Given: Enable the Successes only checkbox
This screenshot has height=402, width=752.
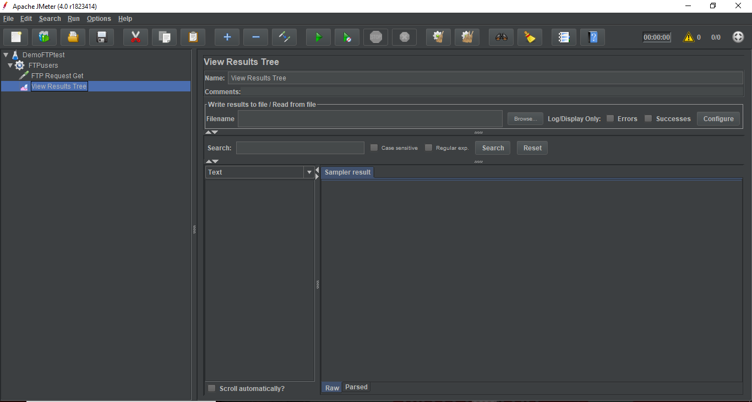Looking at the screenshot, I should pos(648,118).
